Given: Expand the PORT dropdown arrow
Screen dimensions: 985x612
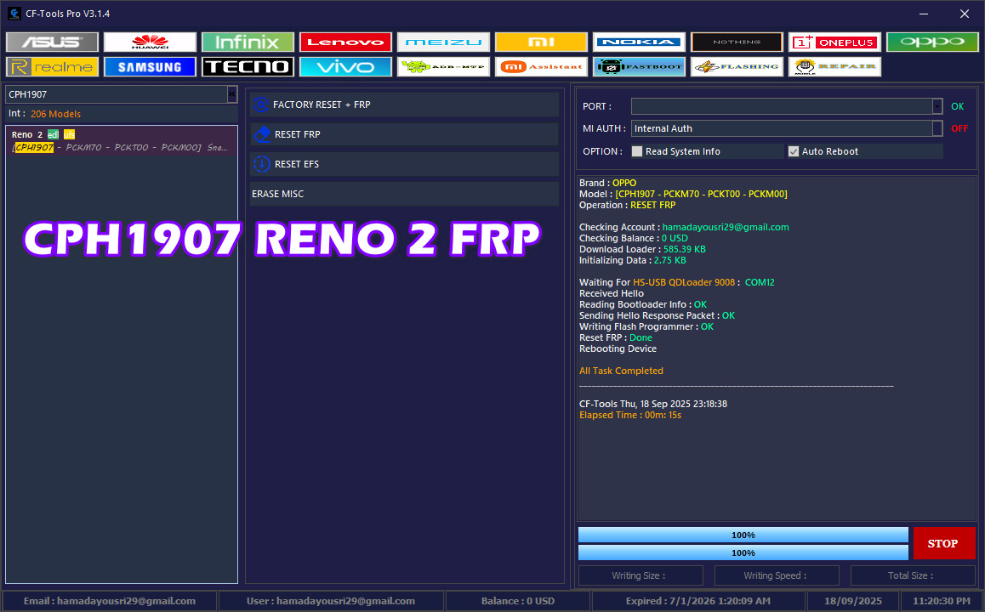Looking at the screenshot, I should click(x=937, y=107).
